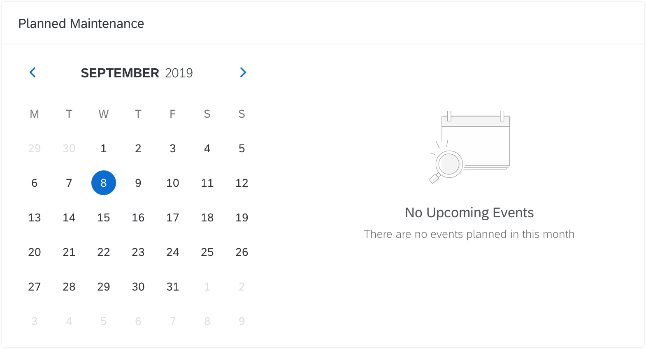Go to next month with right chevron
This screenshot has height=349, width=646.
pos(243,72)
